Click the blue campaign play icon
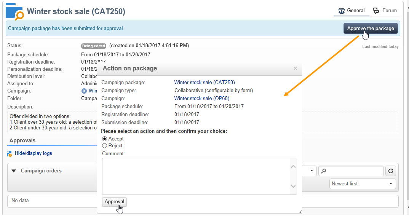This screenshot has height=220, width=409. pyautogui.click(x=84, y=91)
